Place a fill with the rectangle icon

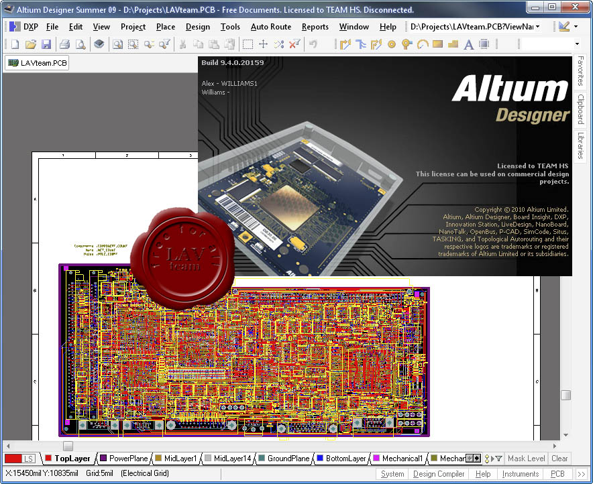point(437,44)
